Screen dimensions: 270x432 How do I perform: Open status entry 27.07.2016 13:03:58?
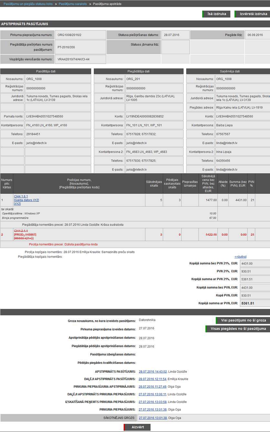tap(153, 402)
